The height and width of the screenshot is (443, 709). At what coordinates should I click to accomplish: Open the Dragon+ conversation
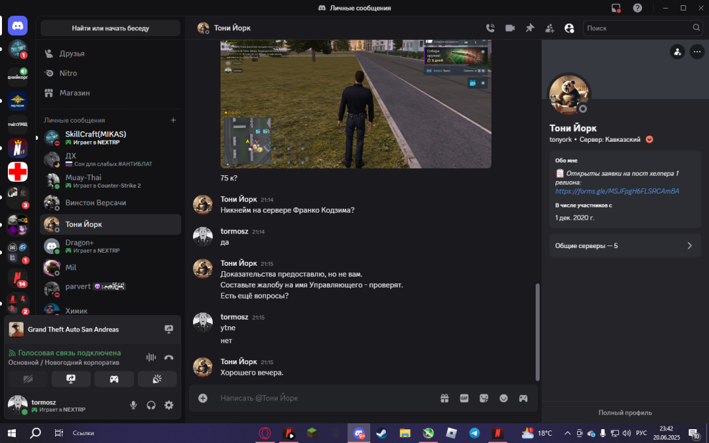110,246
